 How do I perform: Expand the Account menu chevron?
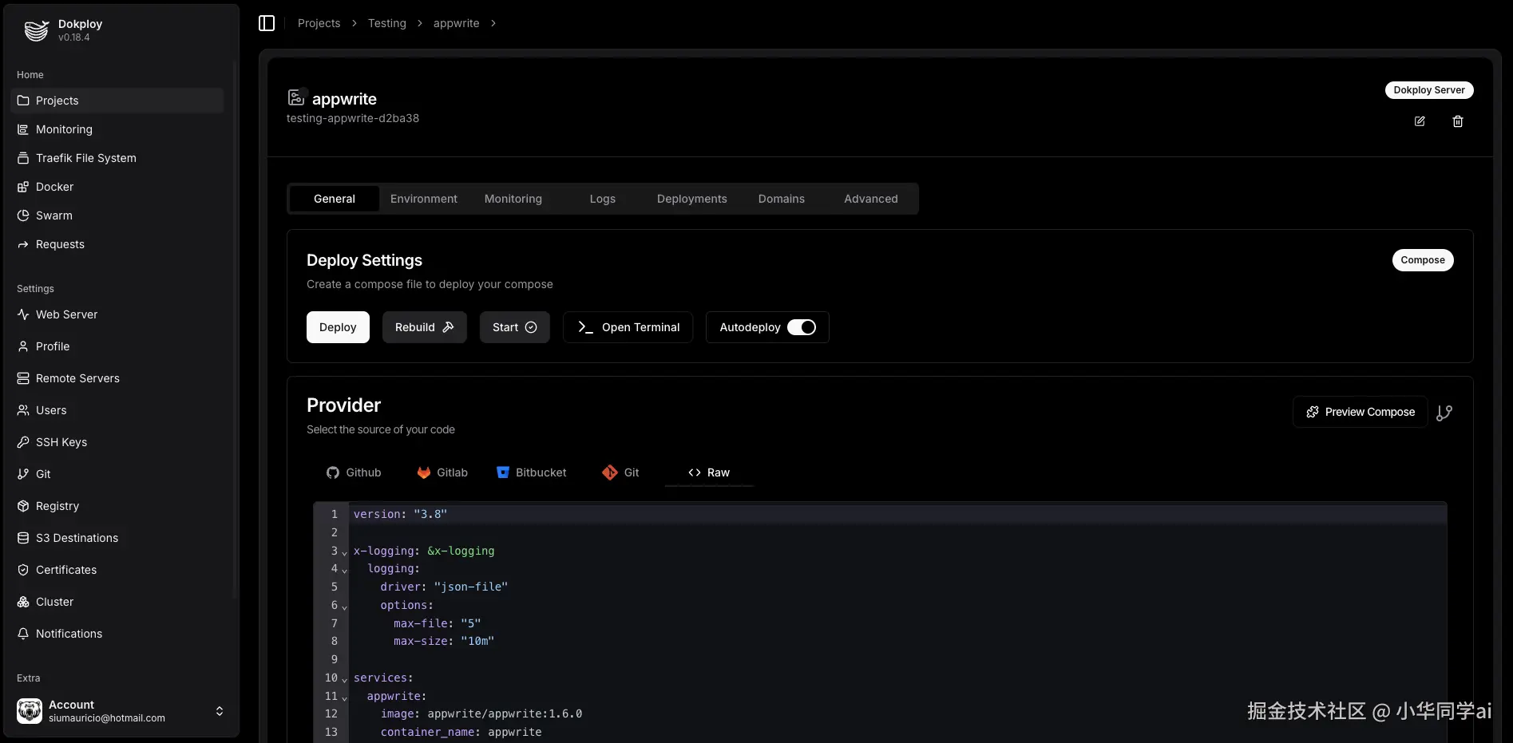tap(220, 711)
